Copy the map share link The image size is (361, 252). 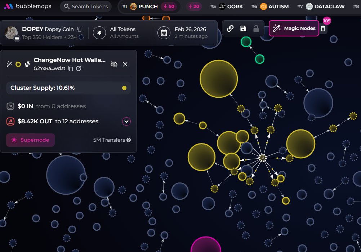[x=230, y=28]
